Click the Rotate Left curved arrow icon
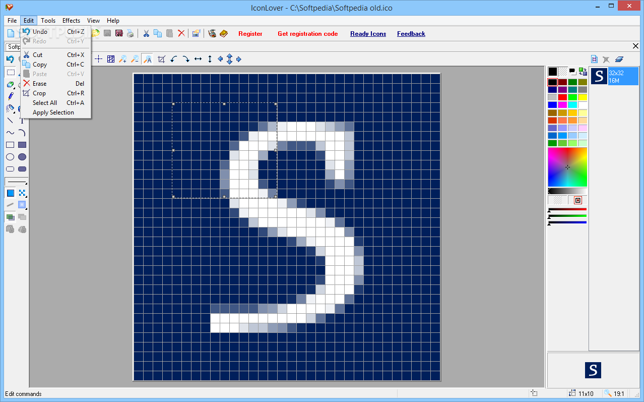644x402 pixels. tap(173, 60)
